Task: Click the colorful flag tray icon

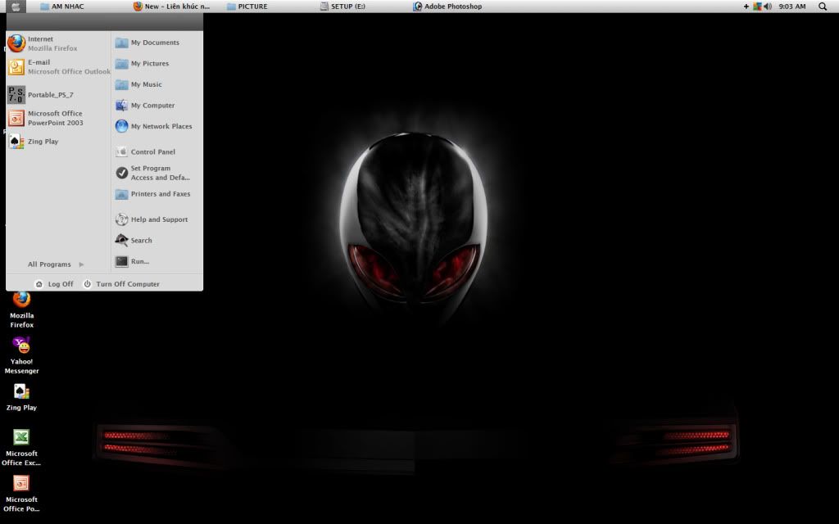Action: [x=757, y=7]
